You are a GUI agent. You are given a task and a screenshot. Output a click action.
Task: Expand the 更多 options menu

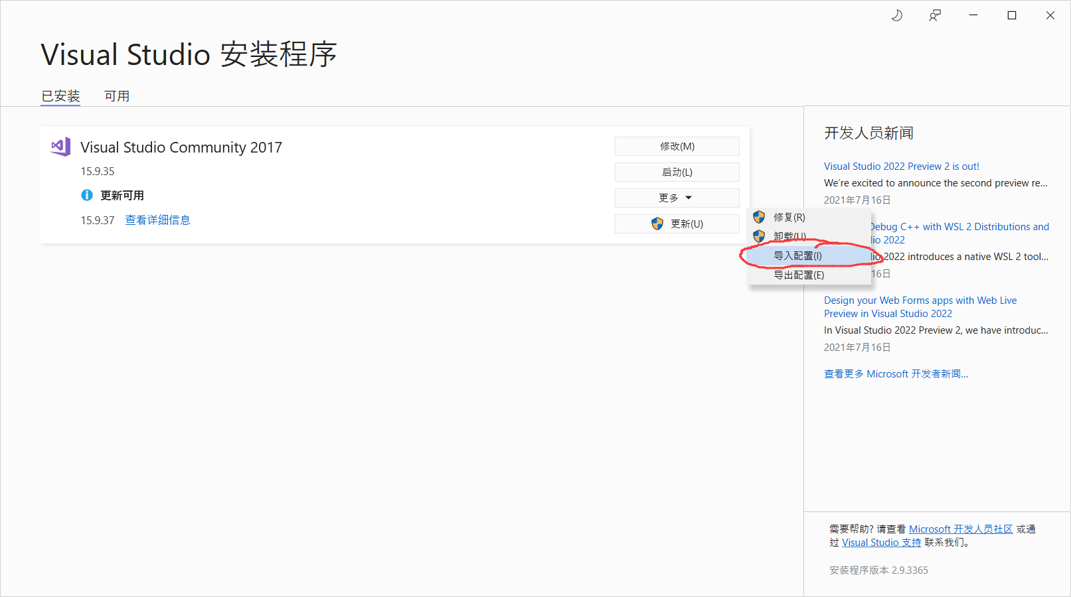click(677, 197)
